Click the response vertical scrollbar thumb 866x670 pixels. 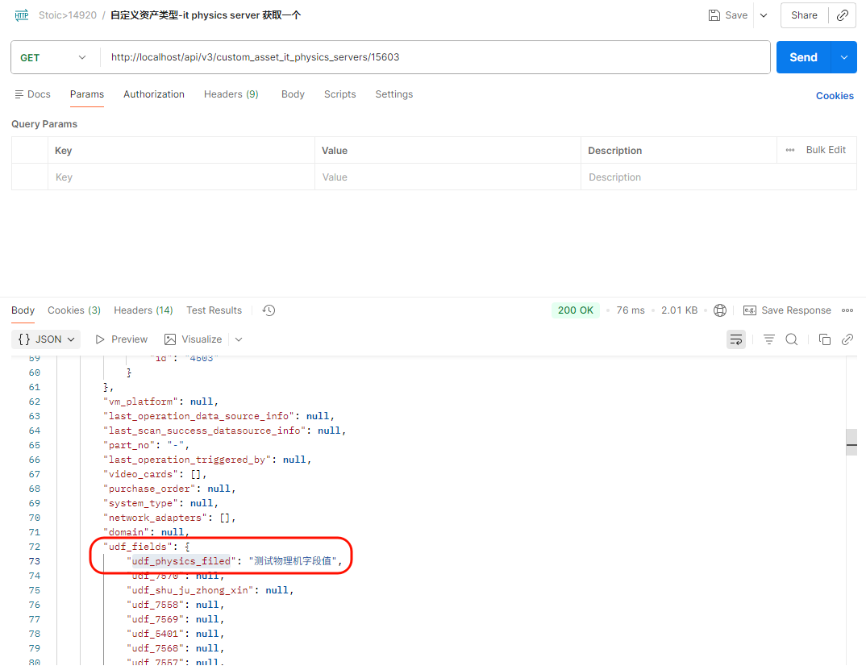[851, 443]
